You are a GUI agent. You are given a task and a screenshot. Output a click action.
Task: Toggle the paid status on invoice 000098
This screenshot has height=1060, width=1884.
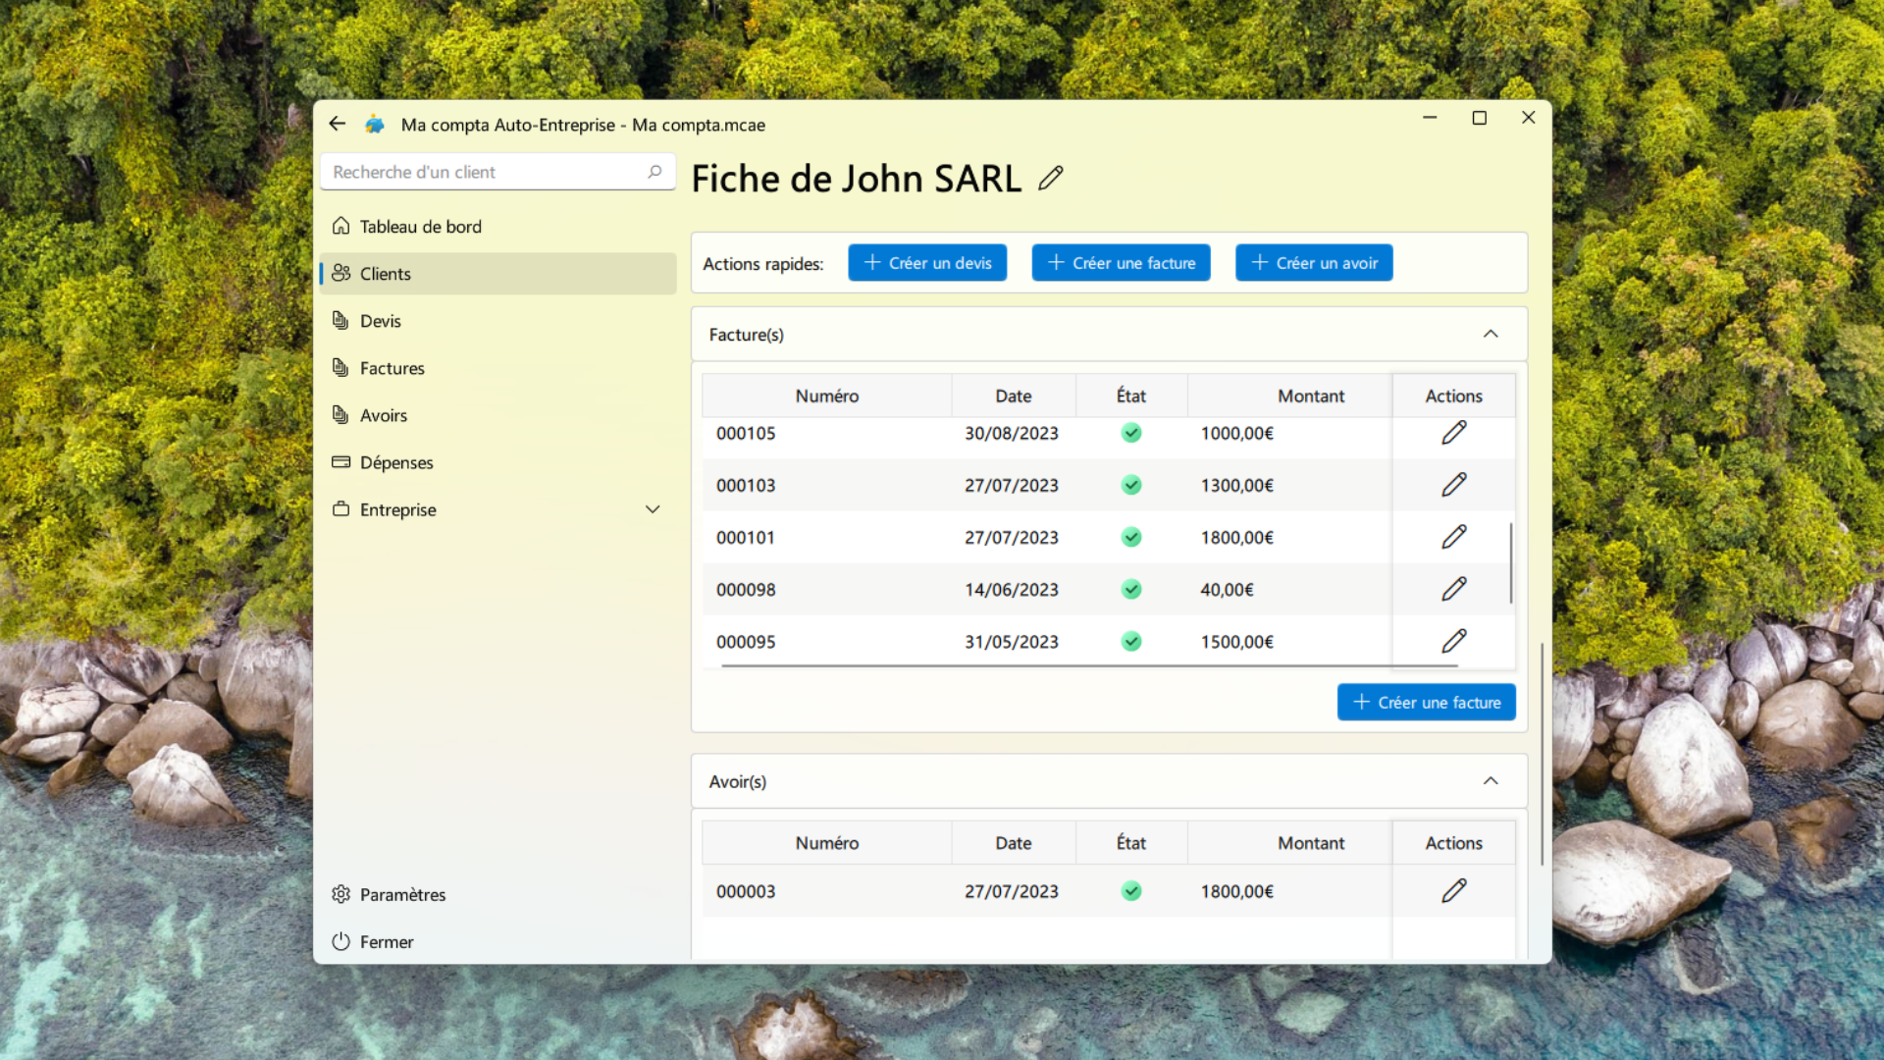pos(1131,589)
